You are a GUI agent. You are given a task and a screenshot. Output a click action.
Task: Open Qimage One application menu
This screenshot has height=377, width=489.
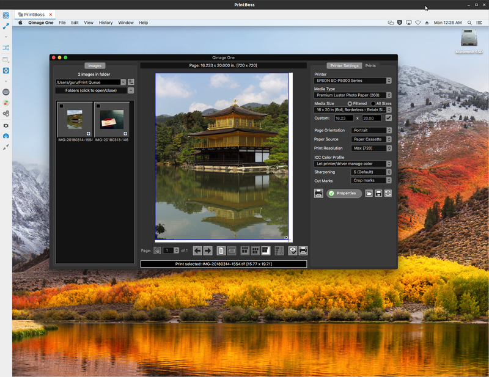(41, 23)
